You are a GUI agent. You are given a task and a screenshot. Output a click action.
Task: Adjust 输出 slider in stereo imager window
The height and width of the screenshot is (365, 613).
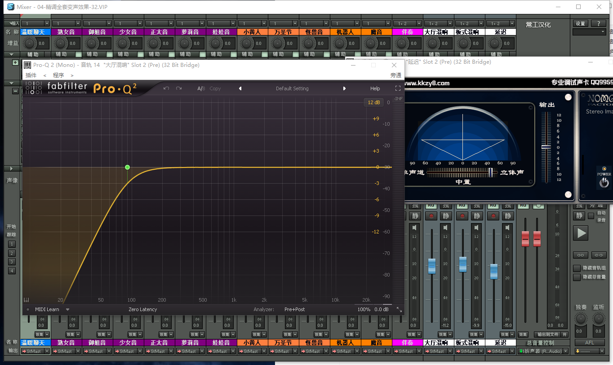[546, 147]
